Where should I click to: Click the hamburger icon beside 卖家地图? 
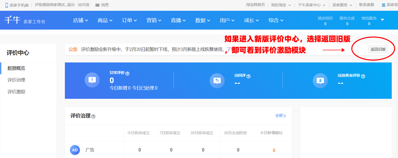[383, 5]
